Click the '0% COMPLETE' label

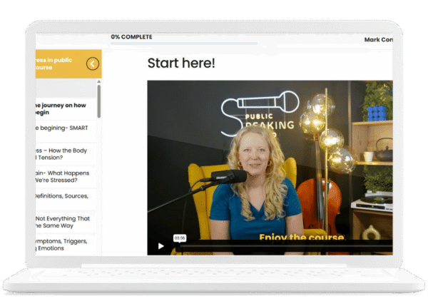click(x=131, y=37)
